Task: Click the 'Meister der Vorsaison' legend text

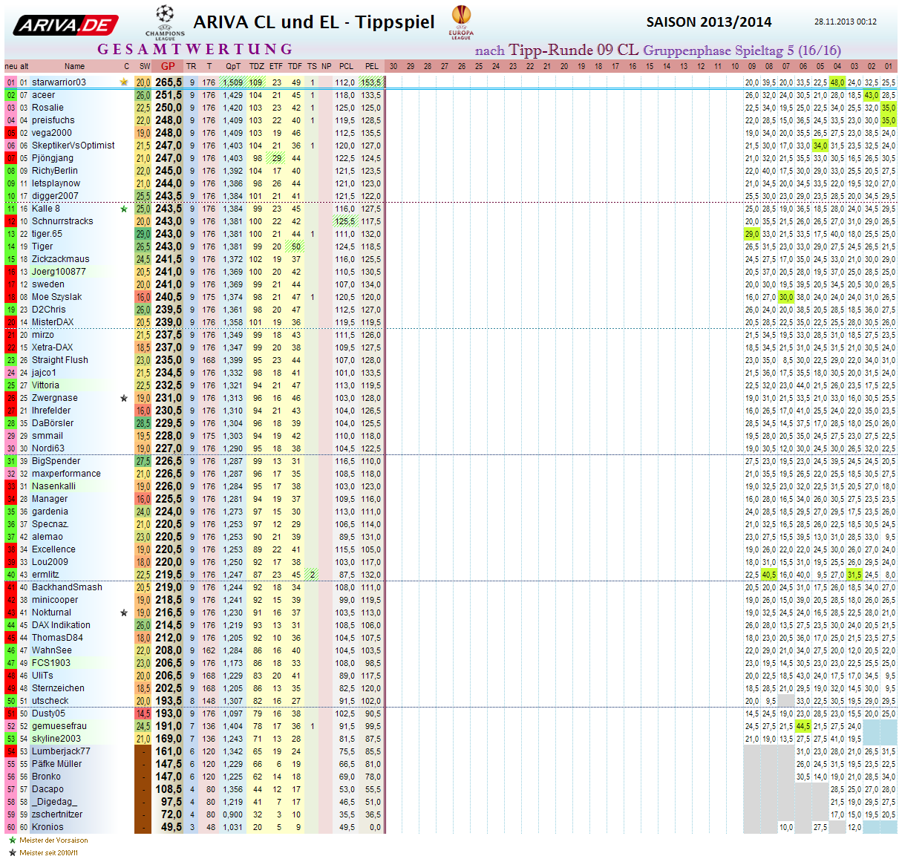Action: [53, 840]
